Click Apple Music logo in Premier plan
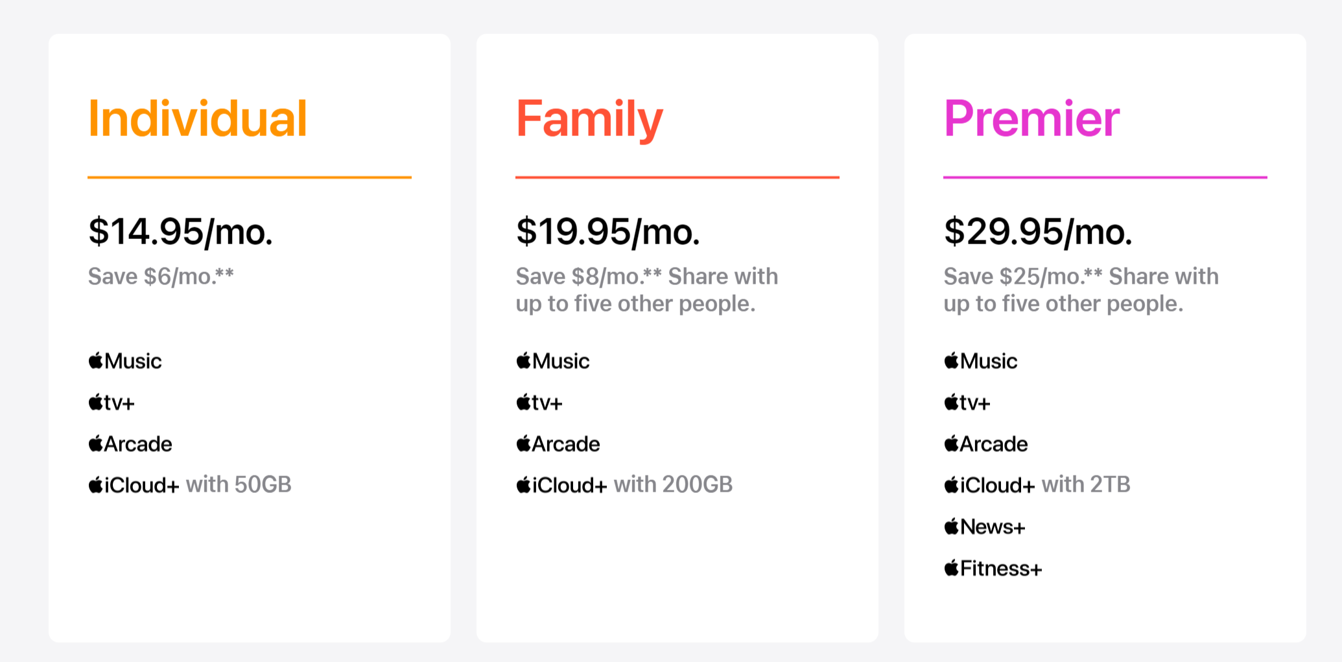1342x662 pixels. click(981, 361)
